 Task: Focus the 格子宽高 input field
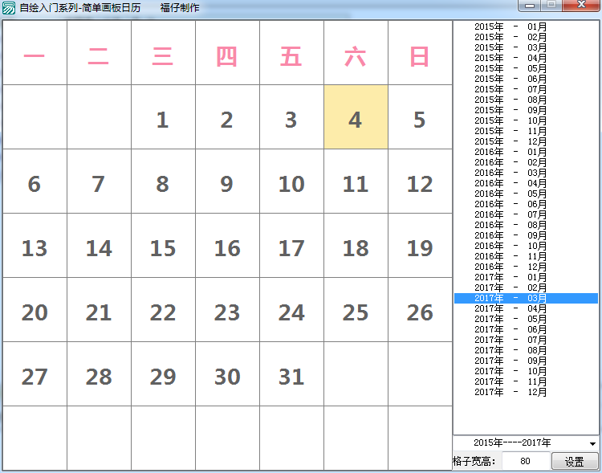(525, 462)
